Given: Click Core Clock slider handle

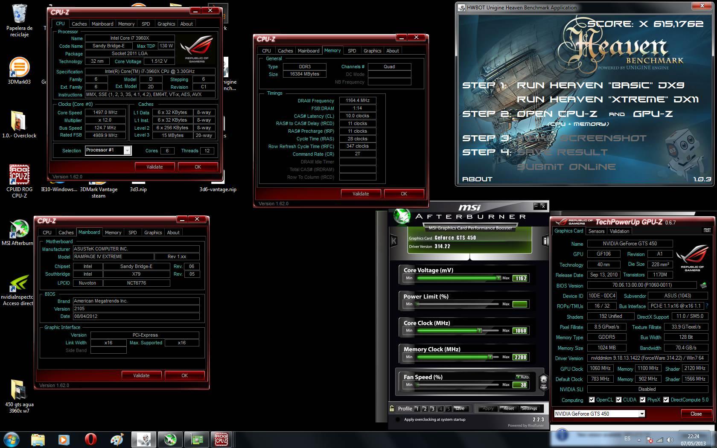Looking at the screenshot, I should click(480, 330).
